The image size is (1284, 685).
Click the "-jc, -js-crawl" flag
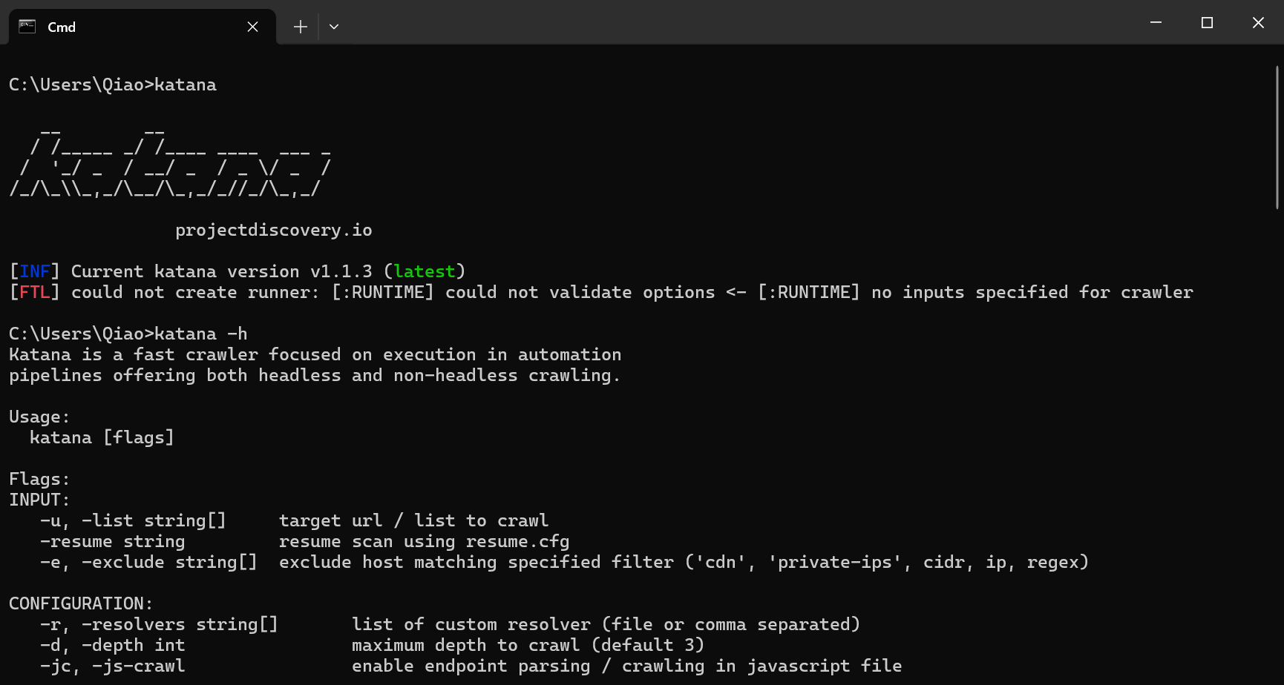(112, 666)
